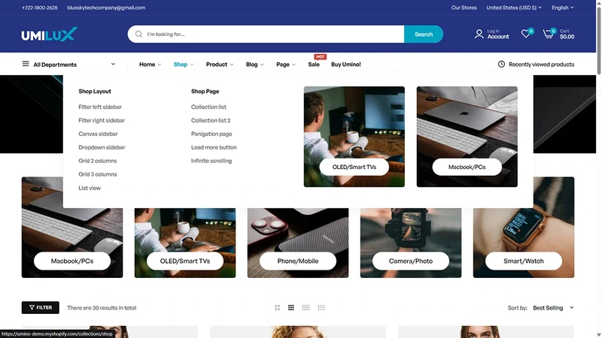Switch to three-column grid view icon
The width and height of the screenshot is (602, 338).
click(x=291, y=308)
